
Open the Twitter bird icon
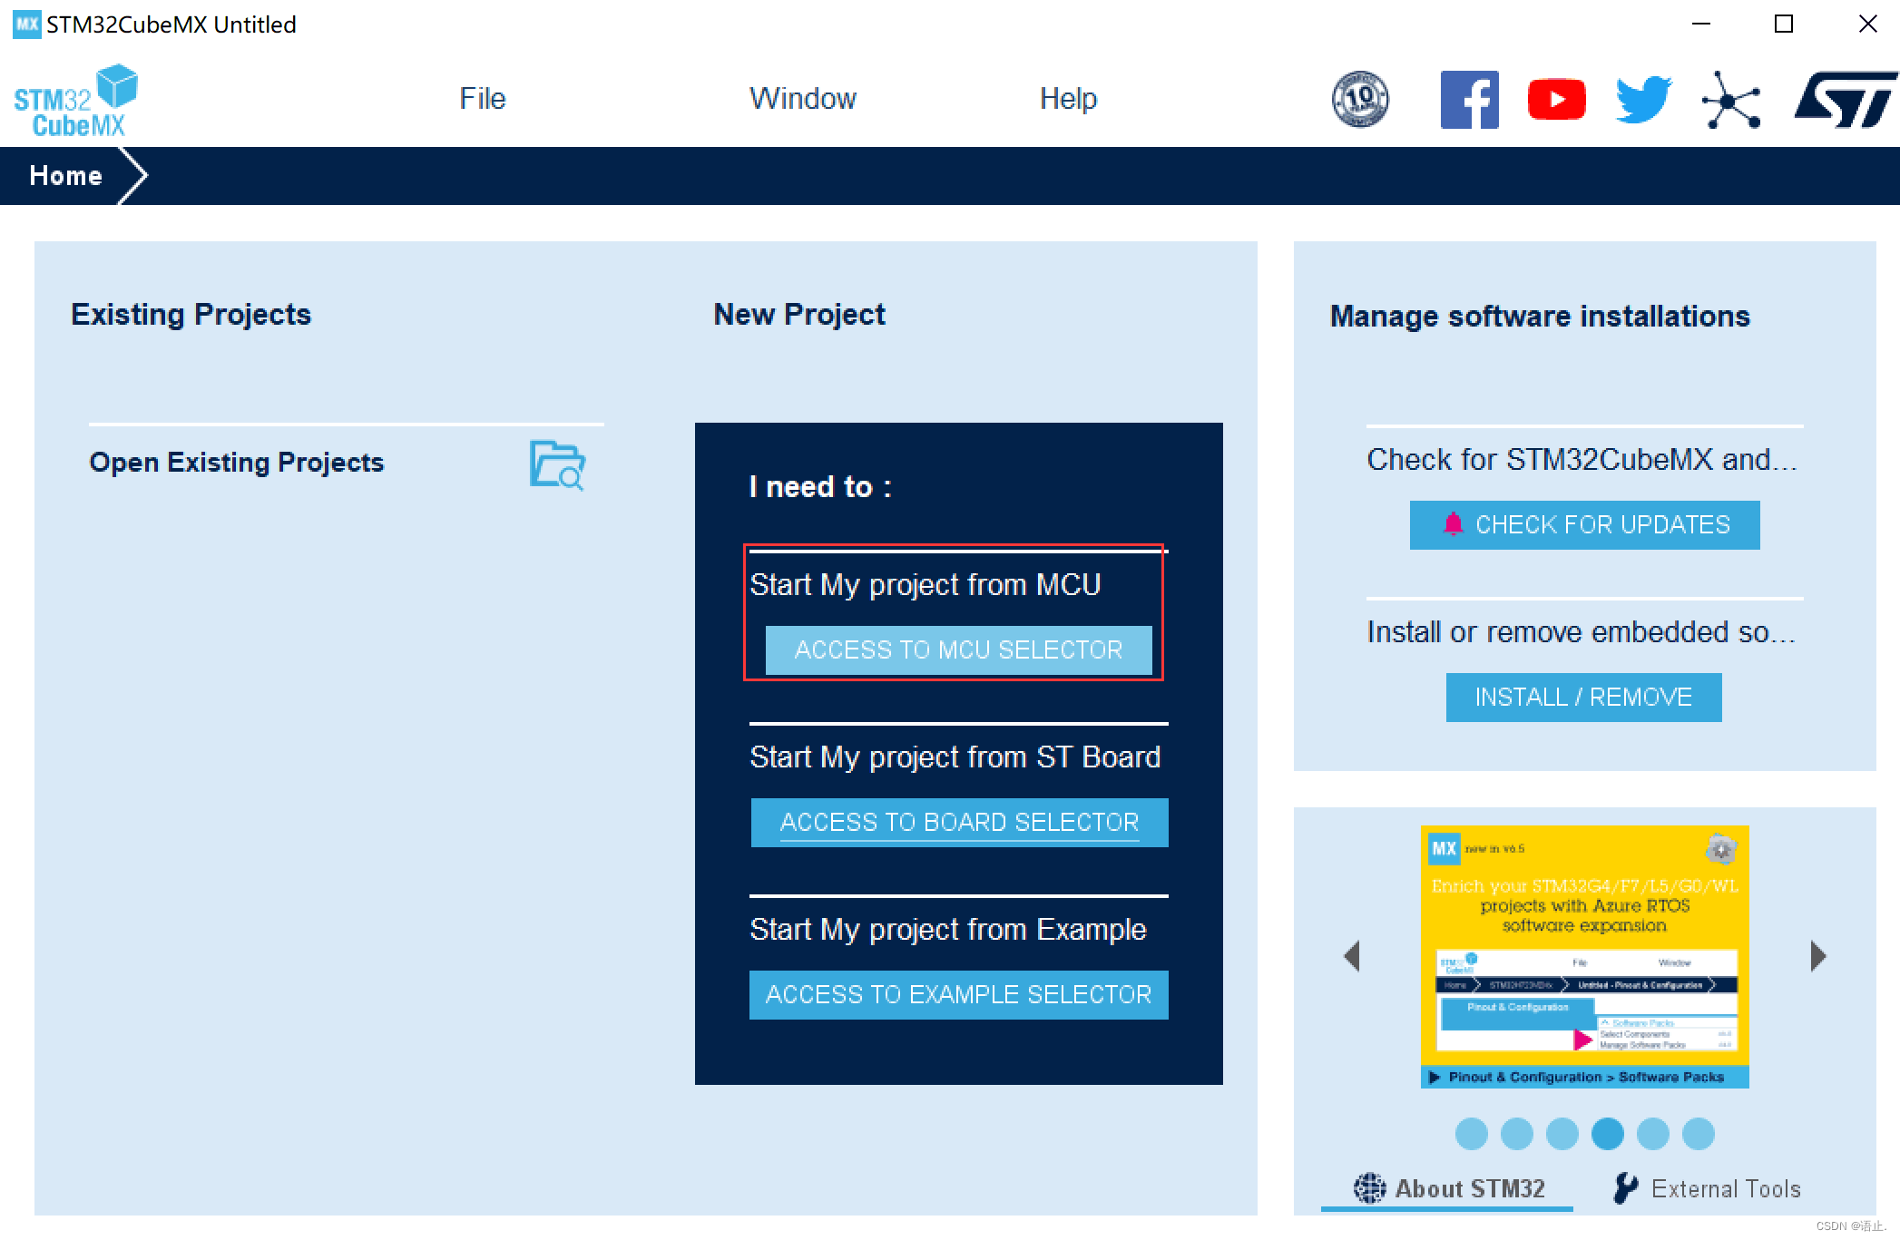pos(1643,99)
